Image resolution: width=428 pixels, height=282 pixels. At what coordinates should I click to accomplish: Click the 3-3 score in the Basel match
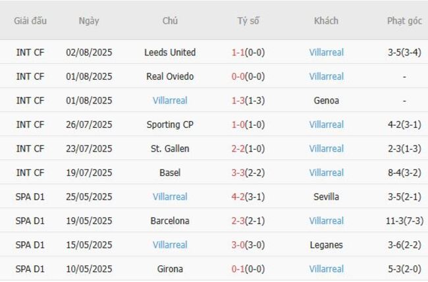[238, 173]
